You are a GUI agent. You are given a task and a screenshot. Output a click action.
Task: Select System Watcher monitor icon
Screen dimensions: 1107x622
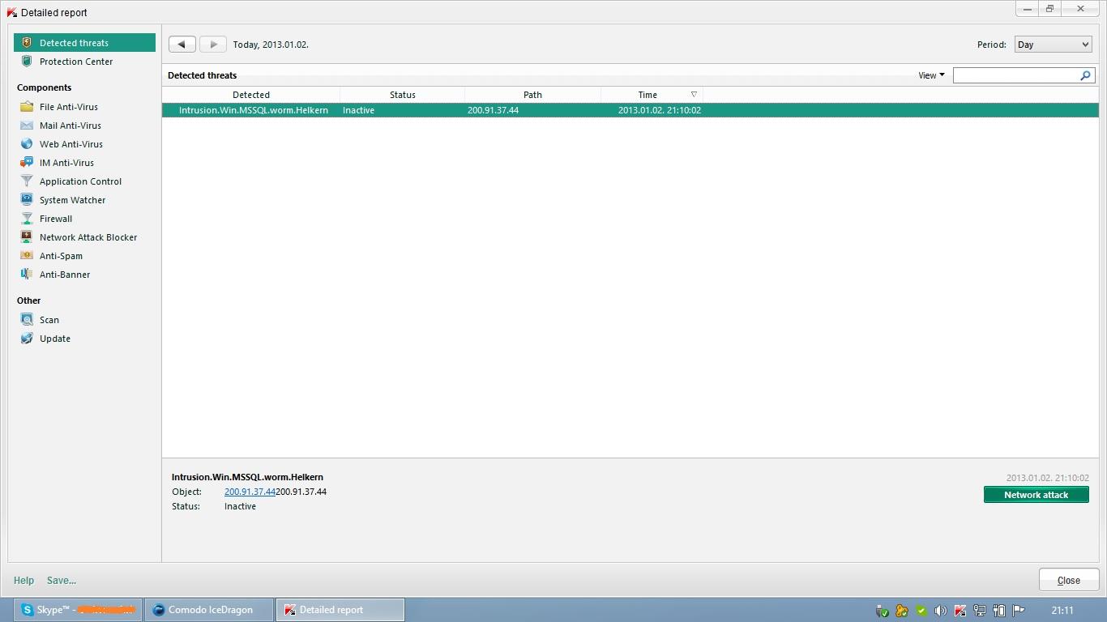[27, 200]
